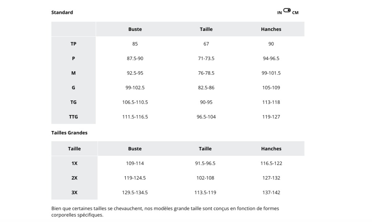
Task: Select the CM unit label
Action: [x=295, y=13]
